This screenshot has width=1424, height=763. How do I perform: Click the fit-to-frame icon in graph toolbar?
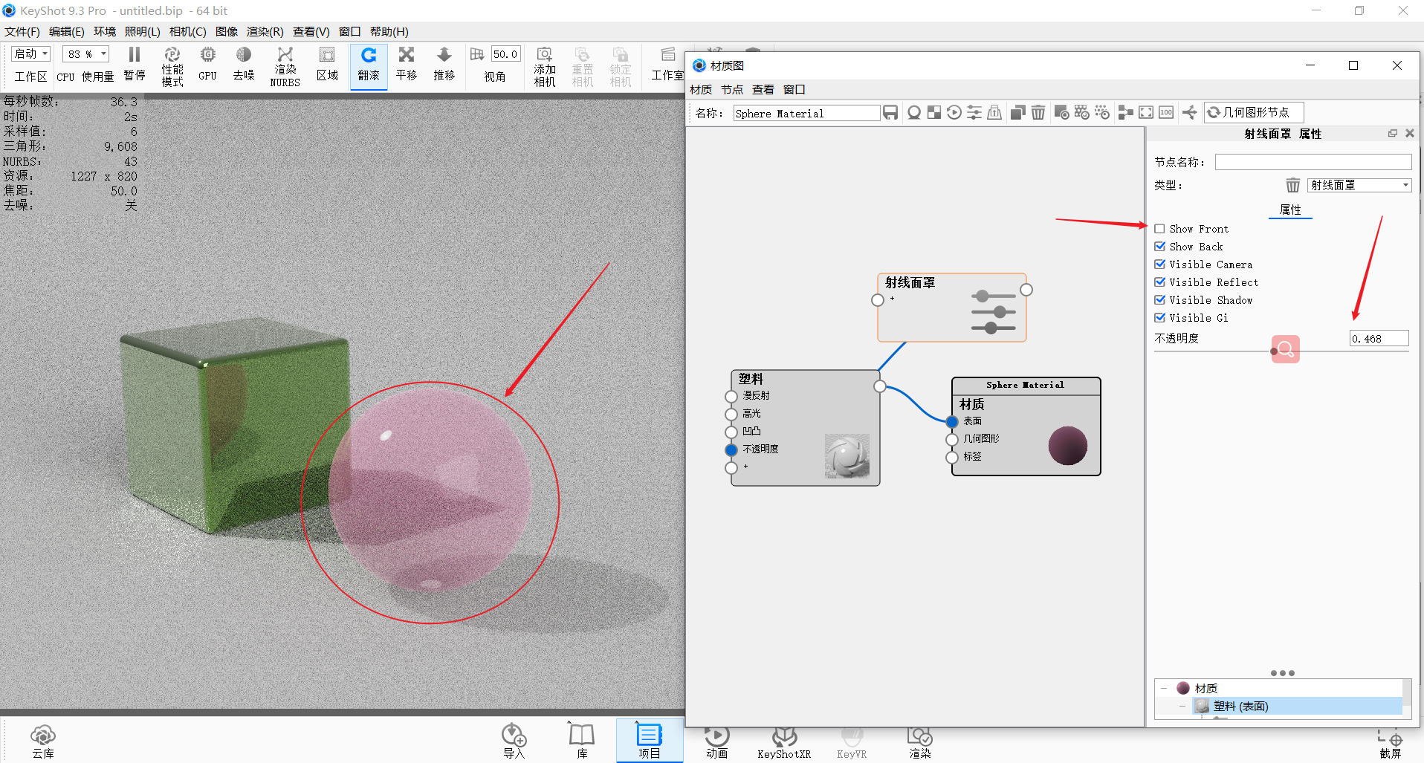pyautogui.click(x=1146, y=112)
